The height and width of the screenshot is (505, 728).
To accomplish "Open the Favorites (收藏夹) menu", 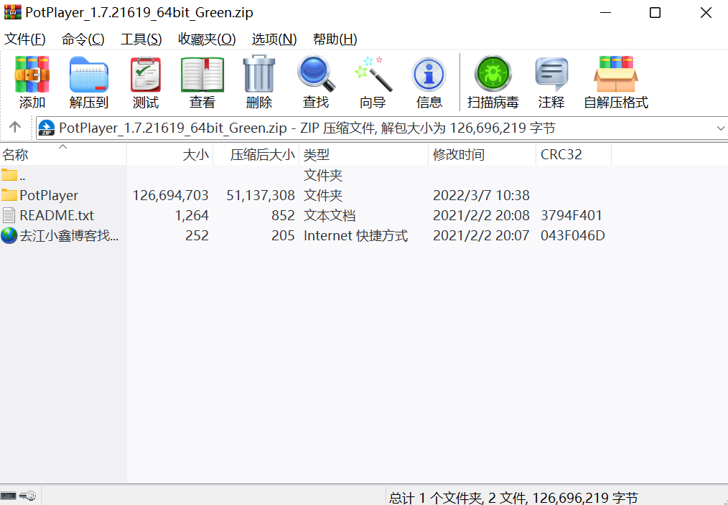I will (207, 39).
